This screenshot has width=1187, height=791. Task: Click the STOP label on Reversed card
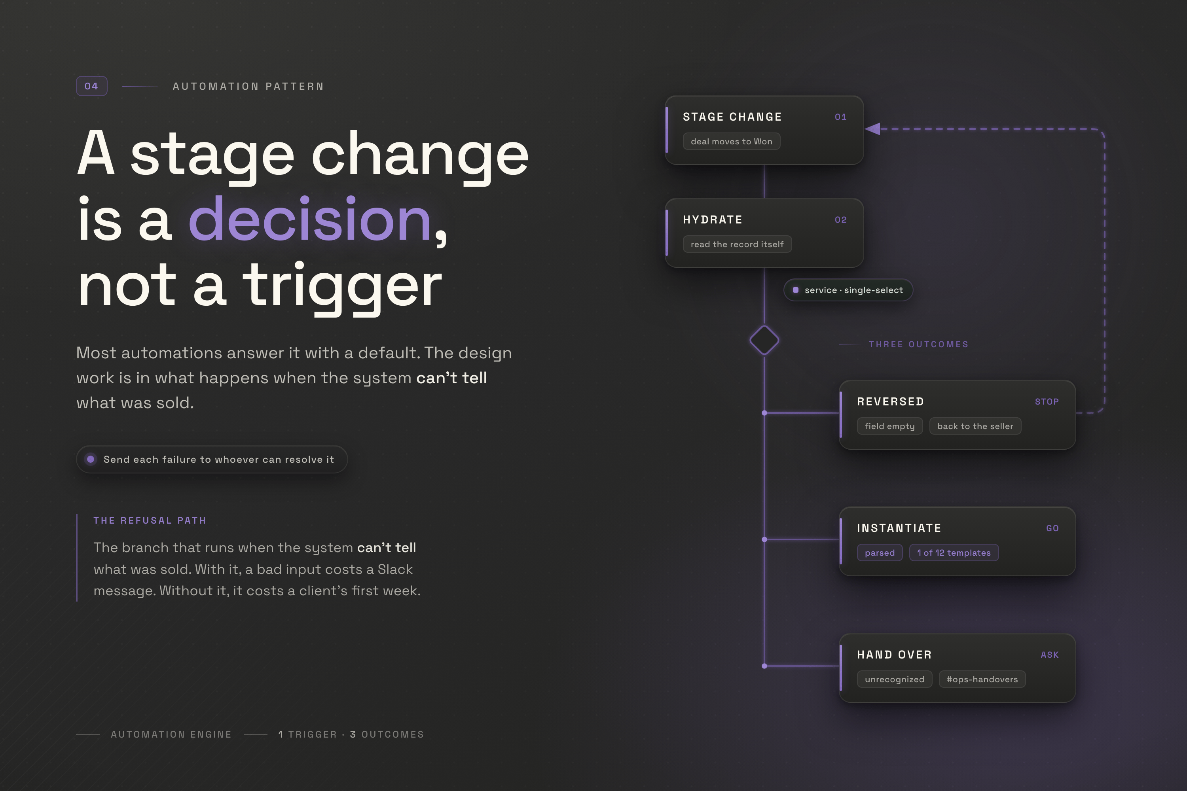[1047, 402]
